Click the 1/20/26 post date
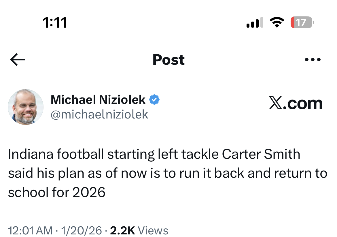 (x=81, y=231)
